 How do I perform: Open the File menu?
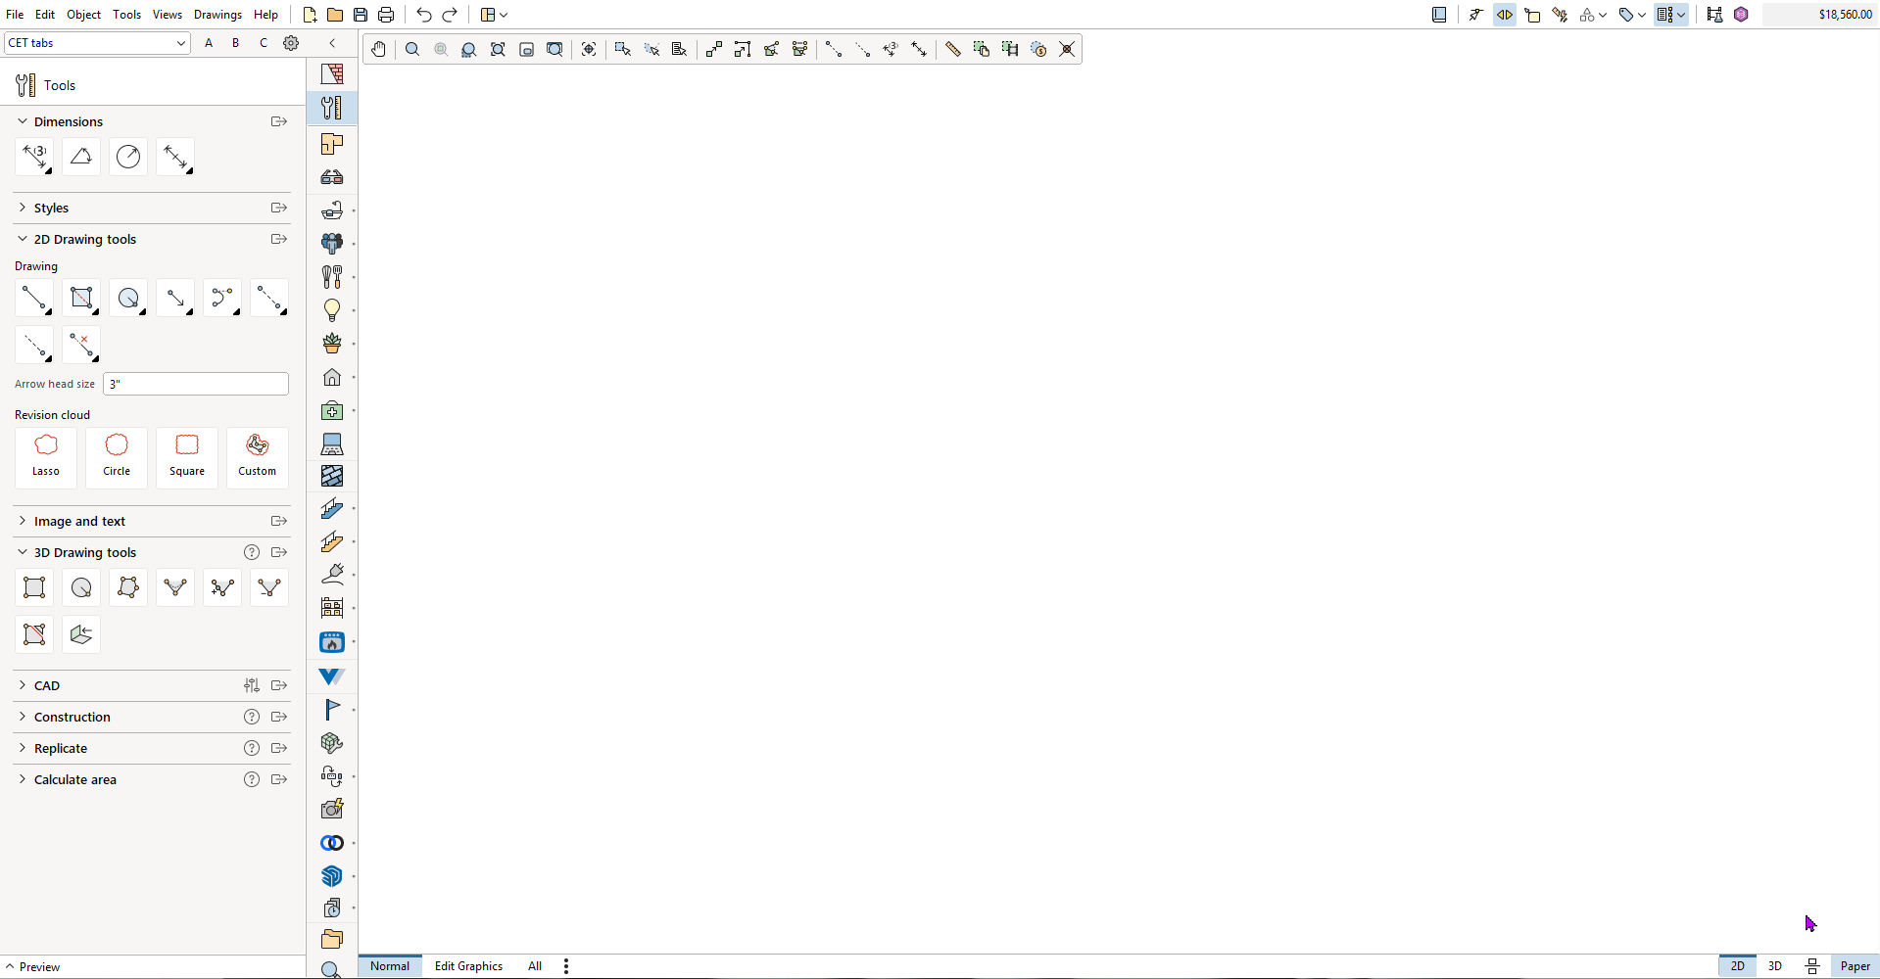point(15,15)
